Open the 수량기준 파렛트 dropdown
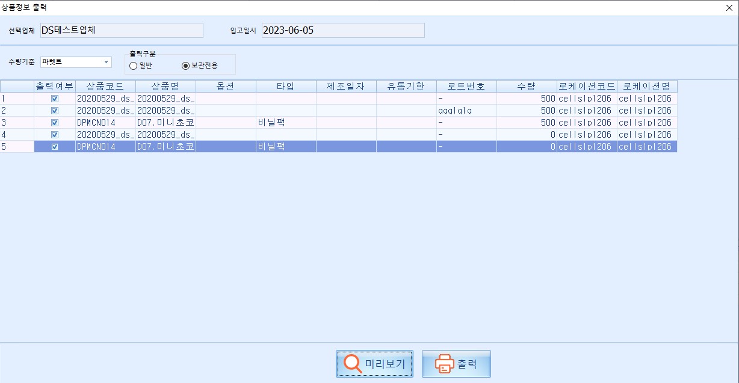 pyautogui.click(x=106, y=62)
